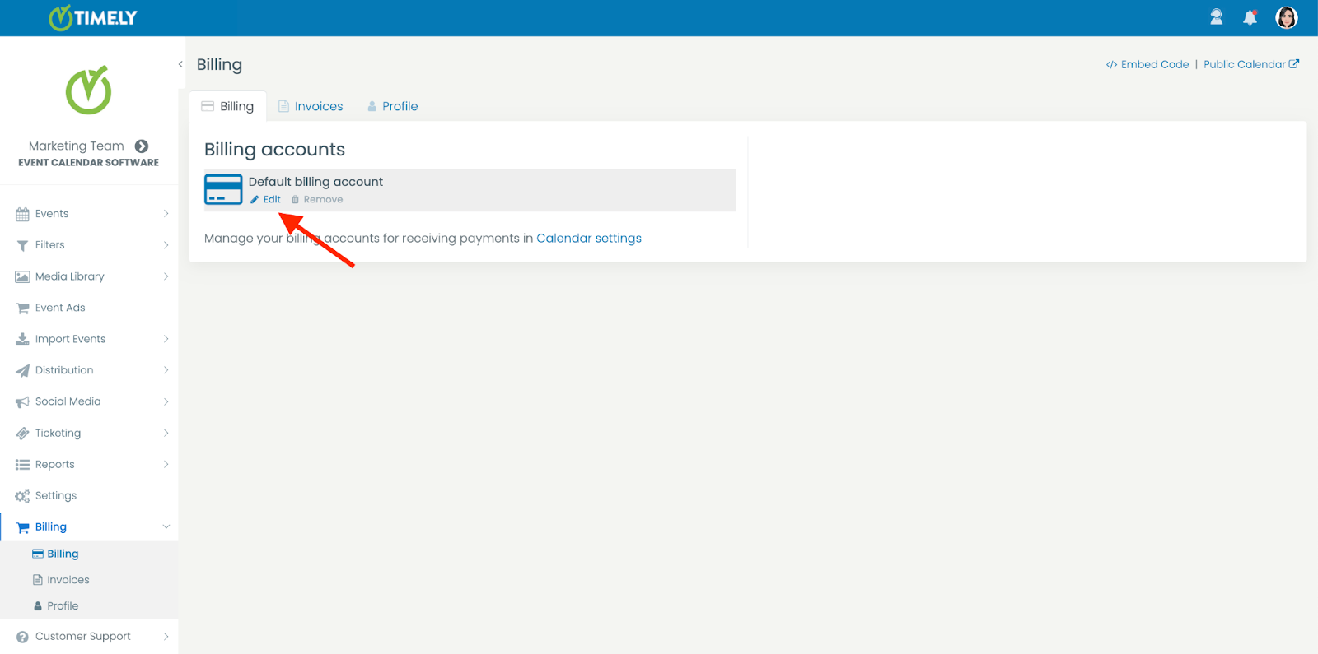Click the Edit pencil icon

(255, 200)
